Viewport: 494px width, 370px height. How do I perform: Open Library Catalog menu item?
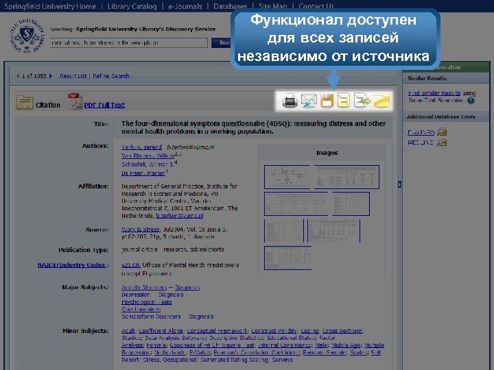pos(132,6)
